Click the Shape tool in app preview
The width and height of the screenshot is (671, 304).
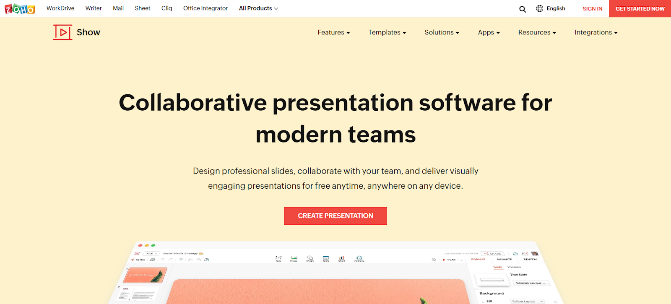pyautogui.click(x=310, y=258)
